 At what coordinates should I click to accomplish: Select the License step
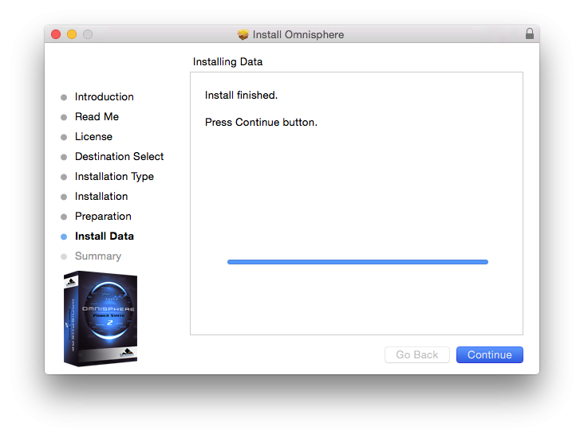click(x=93, y=136)
